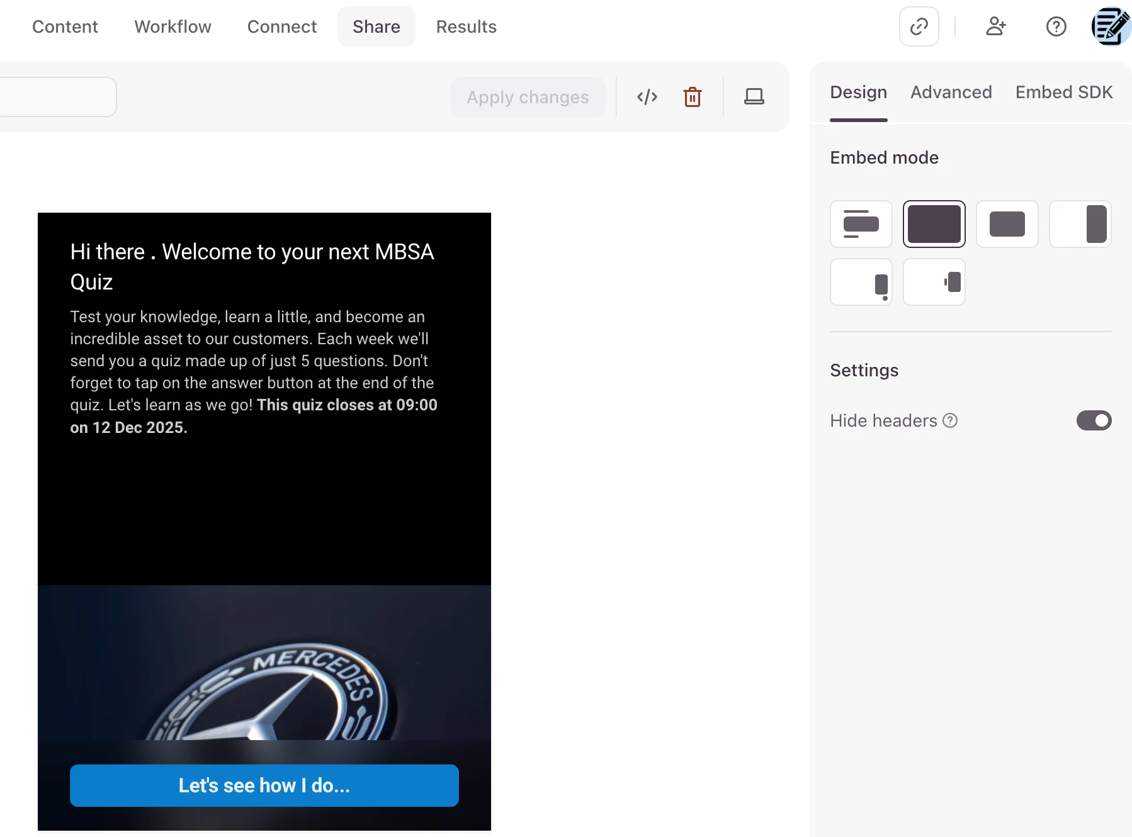Switch to the Advanced panel tab
Viewport: 1132px width, 837px height.
click(951, 93)
